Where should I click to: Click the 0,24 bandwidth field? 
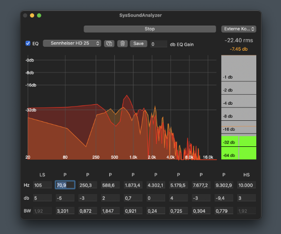156,211
